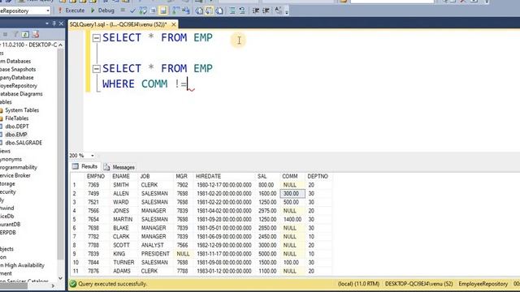Click Object Explorer stop icon

(5, 34)
